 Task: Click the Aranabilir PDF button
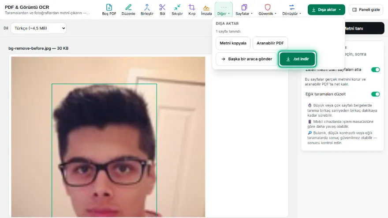pyautogui.click(x=270, y=43)
